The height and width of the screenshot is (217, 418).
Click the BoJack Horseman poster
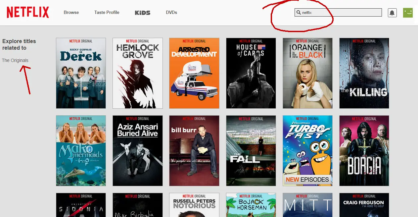251,205
